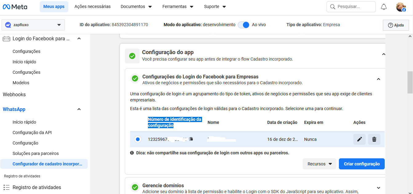The width and height of the screenshot is (413, 194).
Task: Click the zapfluxo app icon
Action: tap(8, 25)
